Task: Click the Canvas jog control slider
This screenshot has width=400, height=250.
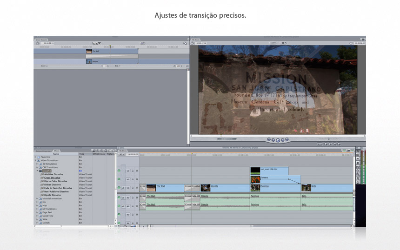Action: [x=329, y=139]
